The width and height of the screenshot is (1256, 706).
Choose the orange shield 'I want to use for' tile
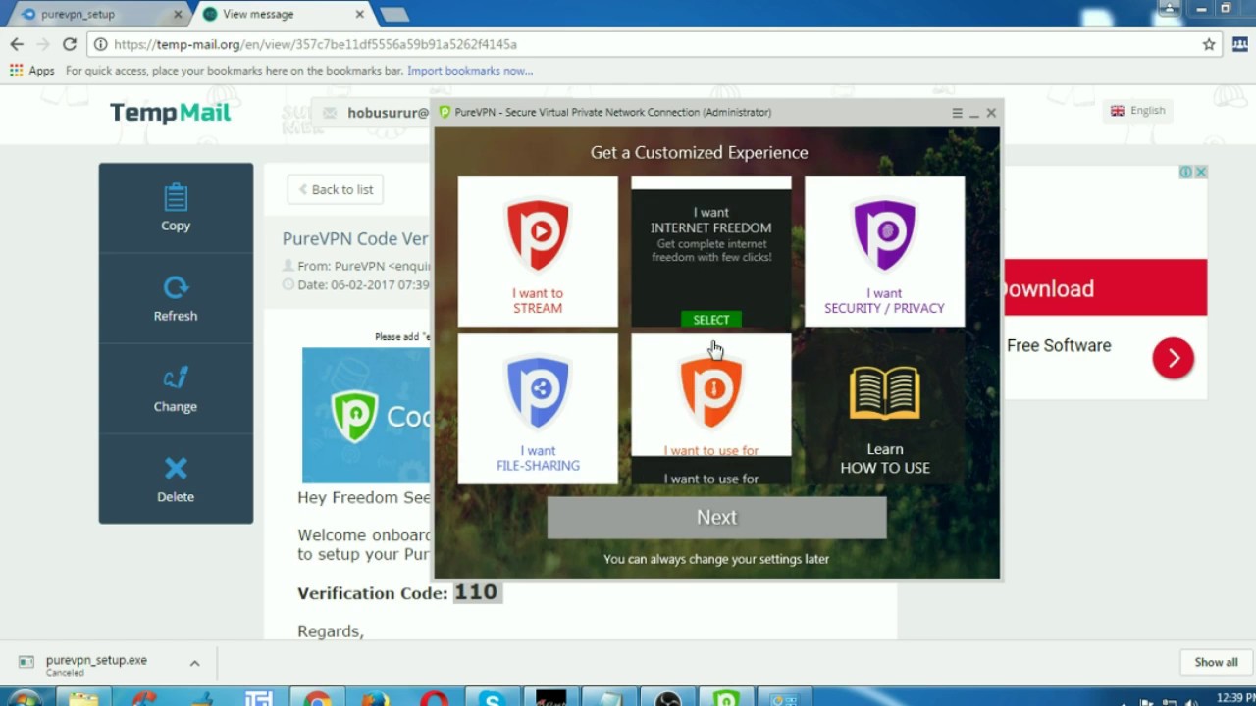coord(711,395)
